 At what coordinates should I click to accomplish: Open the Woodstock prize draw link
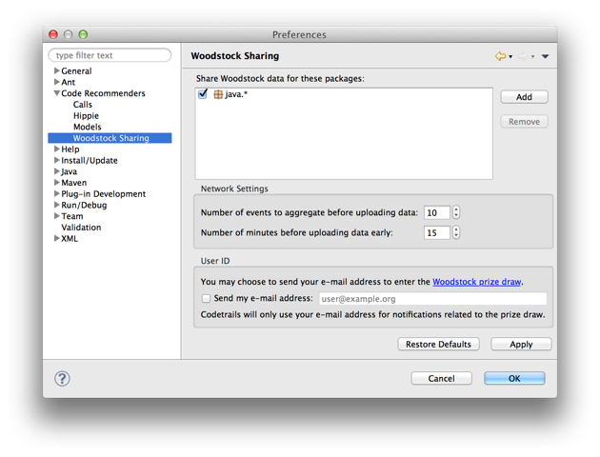tap(477, 282)
